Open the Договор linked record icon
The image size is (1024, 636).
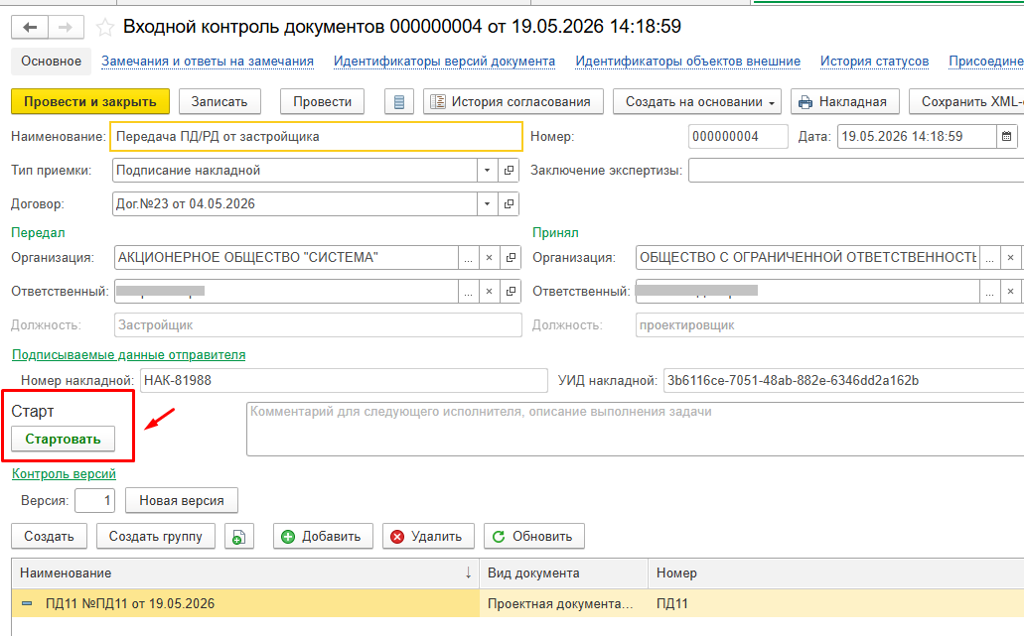[x=509, y=204]
